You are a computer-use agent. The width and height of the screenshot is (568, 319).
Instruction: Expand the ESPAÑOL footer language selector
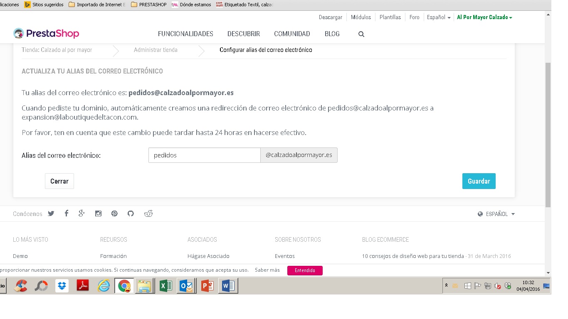tap(496, 214)
